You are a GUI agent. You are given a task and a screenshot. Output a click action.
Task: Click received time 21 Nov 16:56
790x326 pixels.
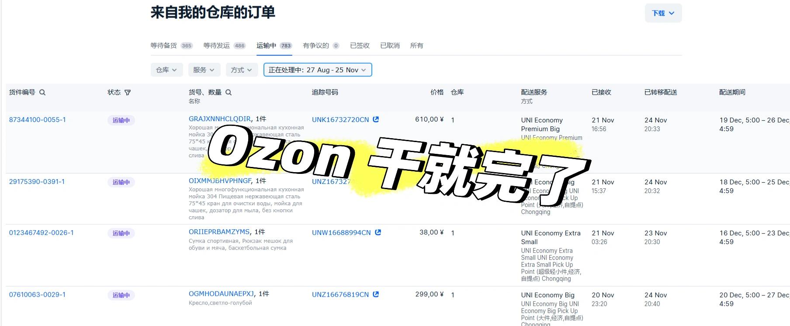pyautogui.click(x=603, y=124)
